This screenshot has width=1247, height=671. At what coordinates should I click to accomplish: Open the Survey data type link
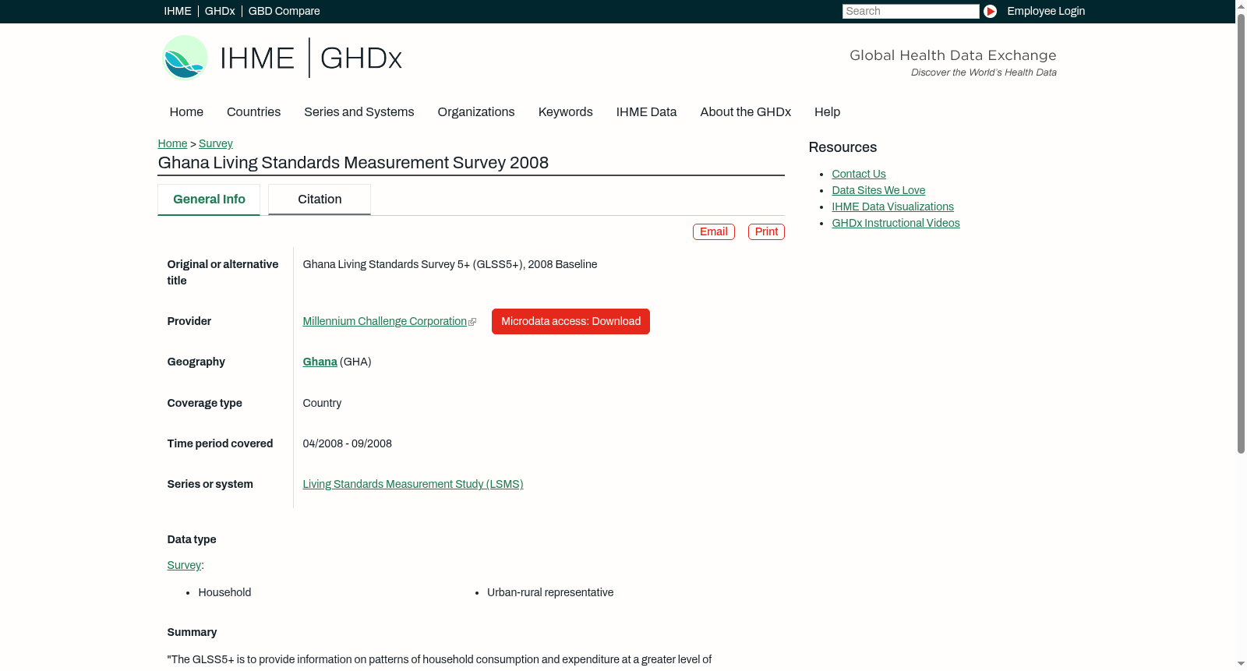click(184, 565)
